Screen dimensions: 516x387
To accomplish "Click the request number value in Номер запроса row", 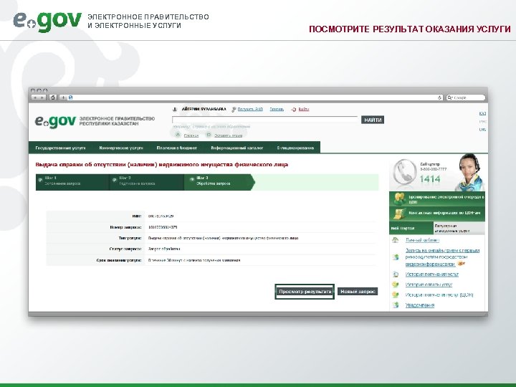I will click(163, 227).
